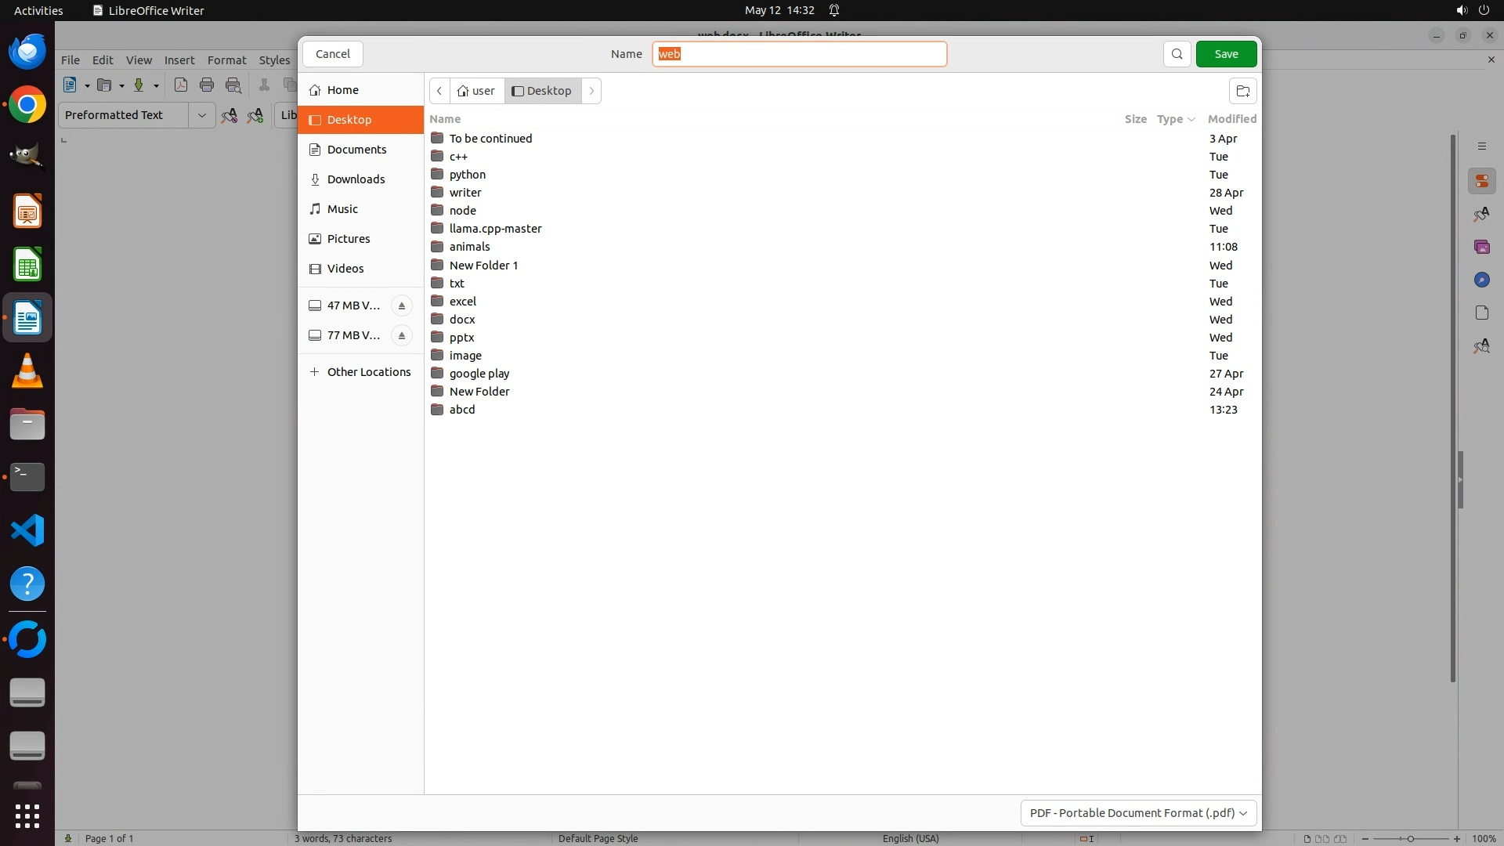Select the llama.cpp-master folder
The image size is (1504, 846).
[x=495, y=229]
